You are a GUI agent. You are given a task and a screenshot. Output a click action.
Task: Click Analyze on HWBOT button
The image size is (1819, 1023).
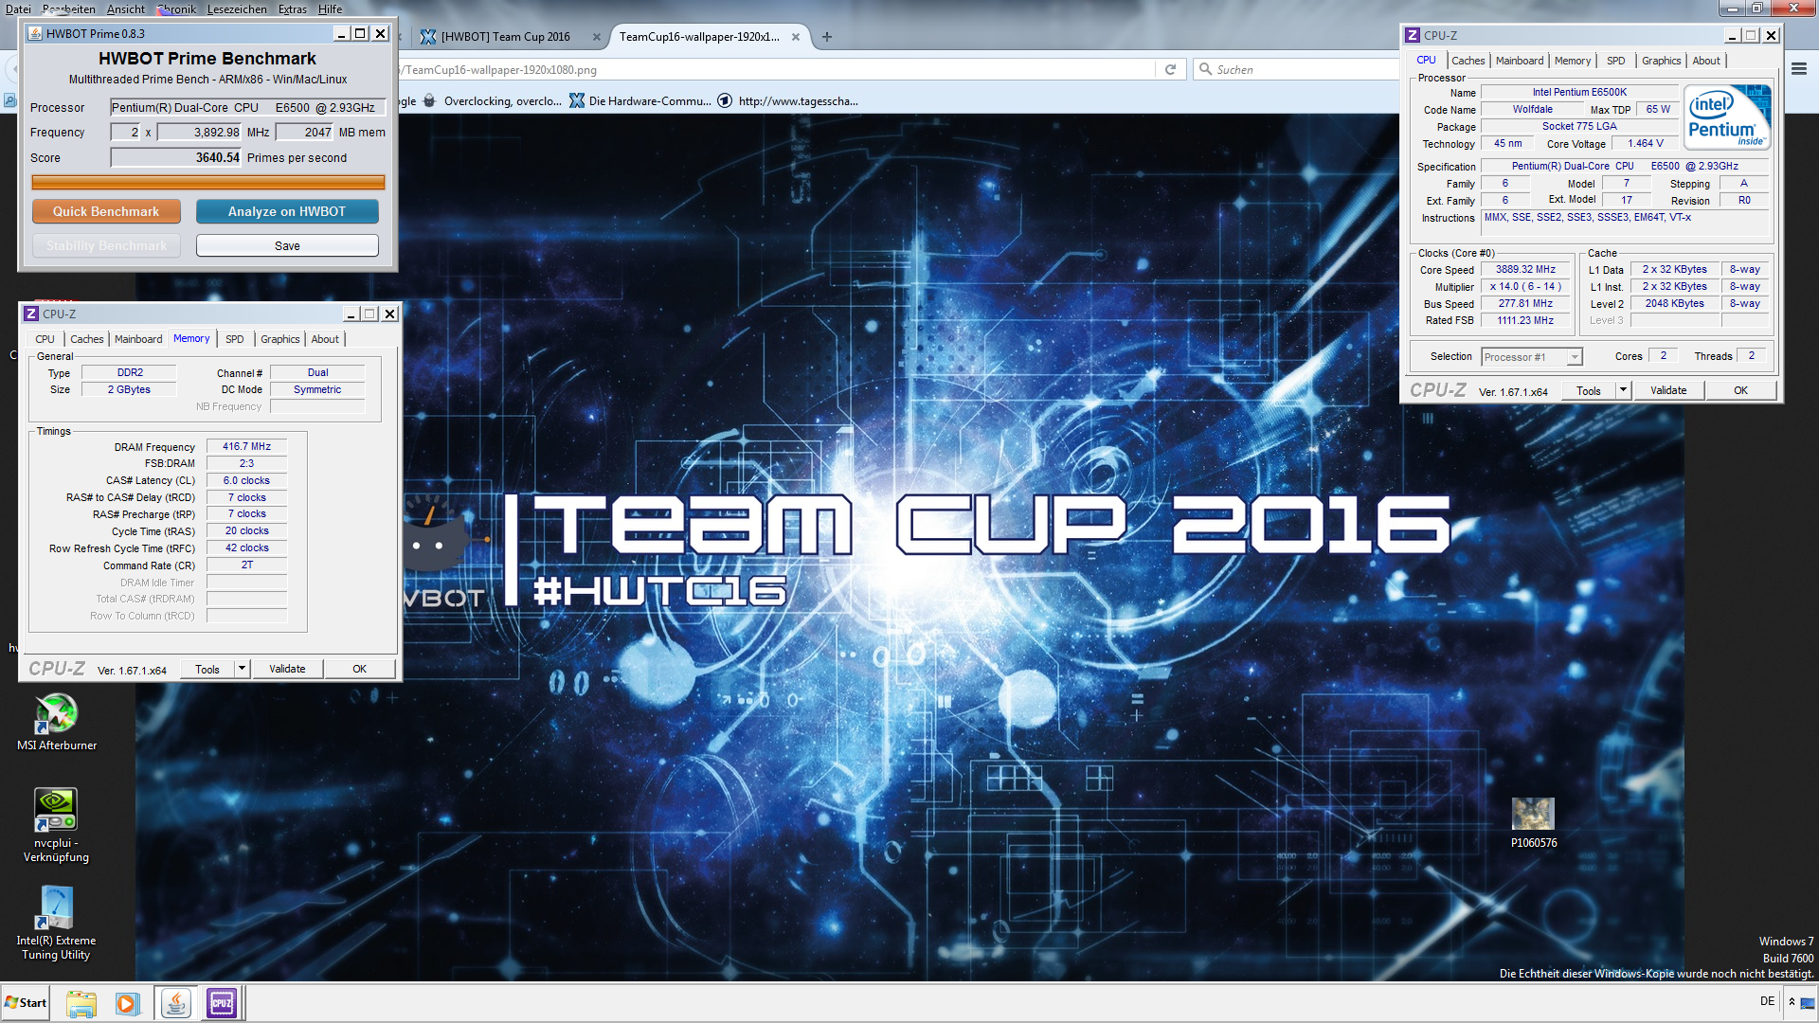pyautogui.click(x=287, y=211)
